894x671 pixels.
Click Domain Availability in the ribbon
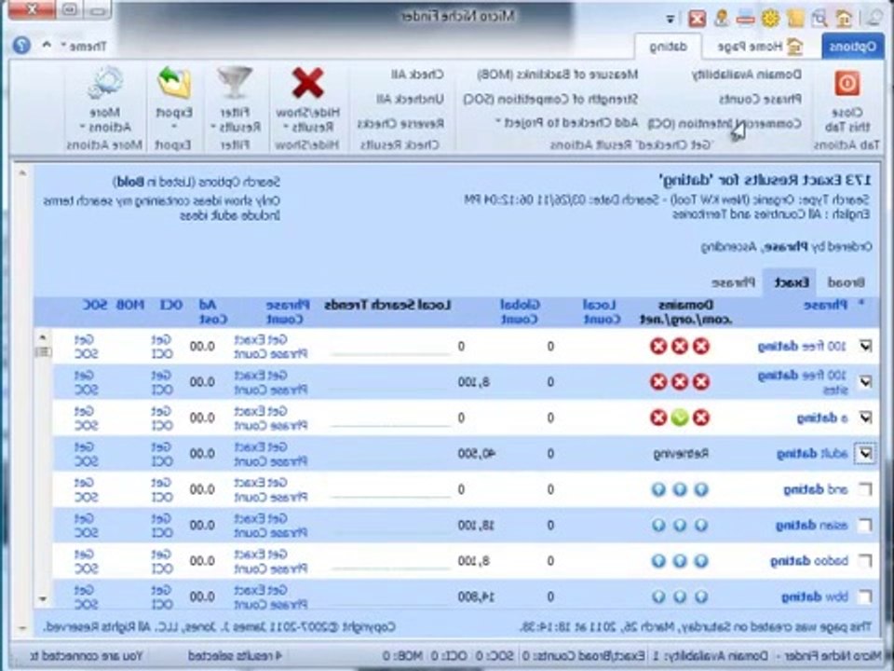(x=746, y=75)
